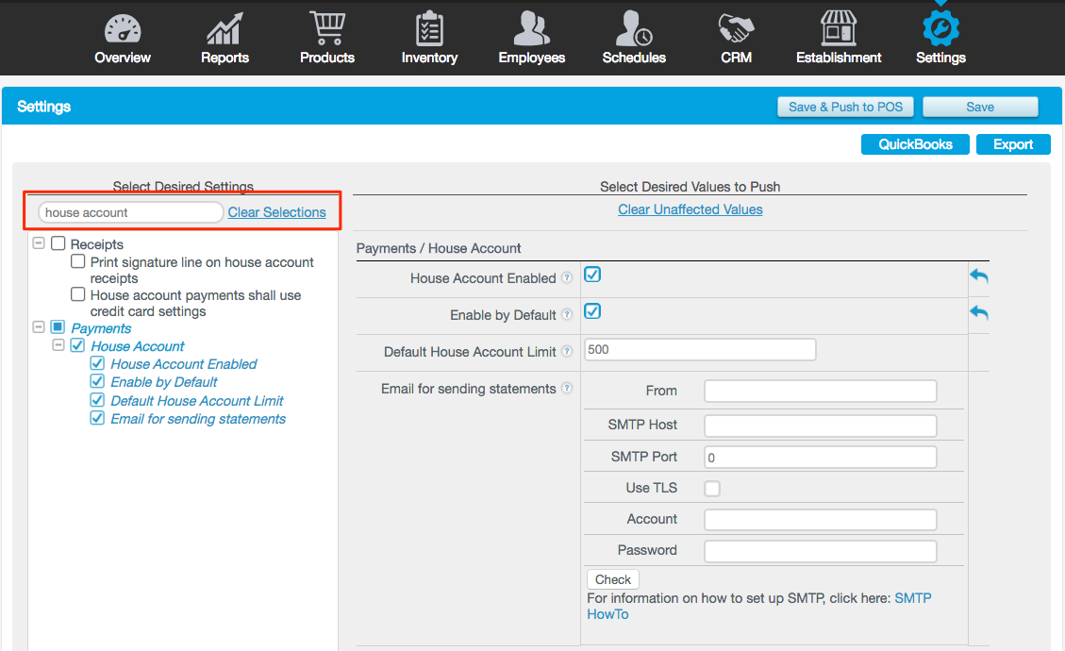Collapse the House Account tree branch
Image resolution: width=1065 pixels, height=651 pixels.
[58, 345]
